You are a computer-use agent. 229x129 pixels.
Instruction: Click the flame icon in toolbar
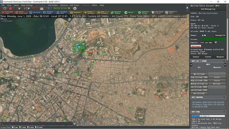(x=10, y=9)
